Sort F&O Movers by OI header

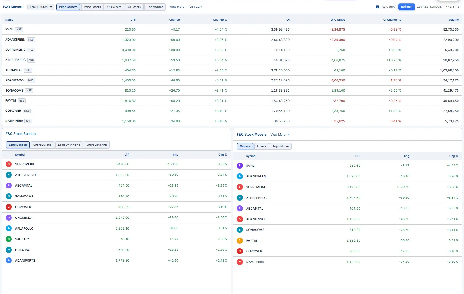coord(288,20)
